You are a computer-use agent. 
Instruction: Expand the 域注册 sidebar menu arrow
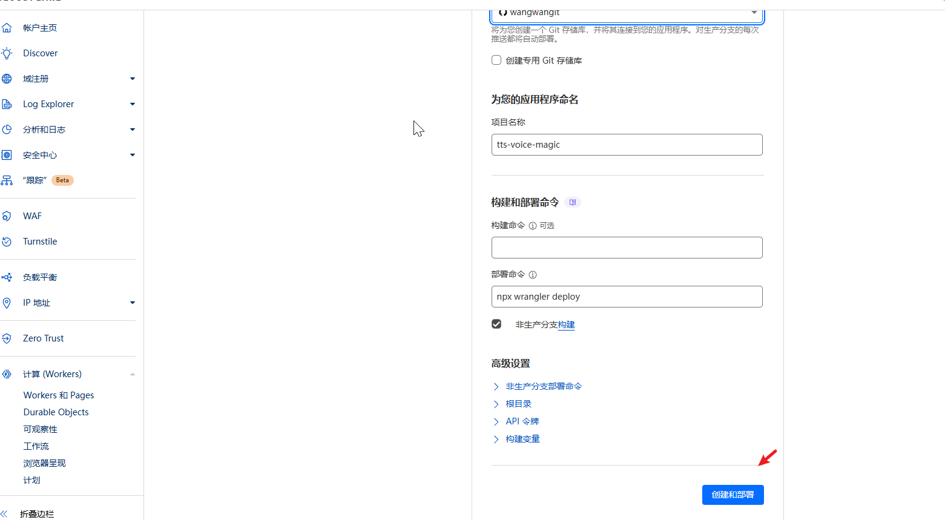[x=133, y=79]
